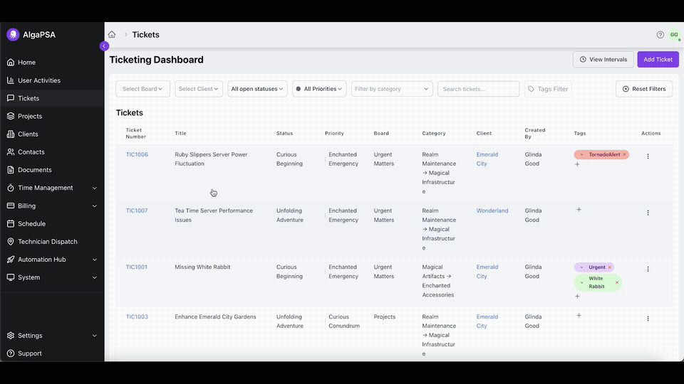684x384 pixels.
Task: Open actions menu for ticket TIC1006
Action: click(x=647, y=156)
